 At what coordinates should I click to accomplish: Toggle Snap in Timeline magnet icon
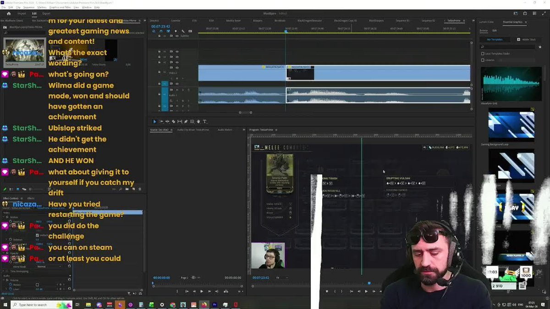[161, 31]
